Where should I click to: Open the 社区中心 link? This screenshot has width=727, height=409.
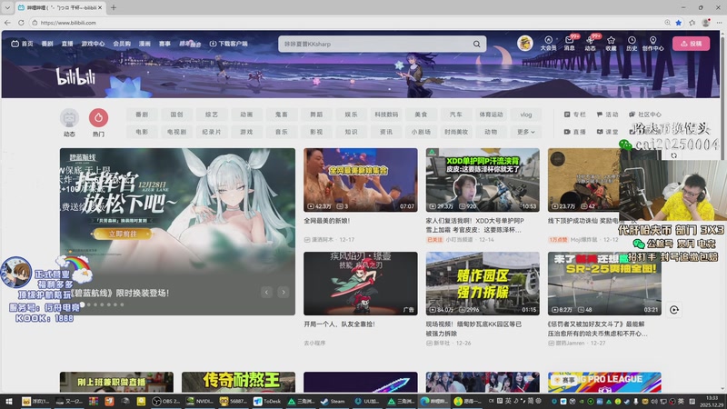tap(645, 115)
